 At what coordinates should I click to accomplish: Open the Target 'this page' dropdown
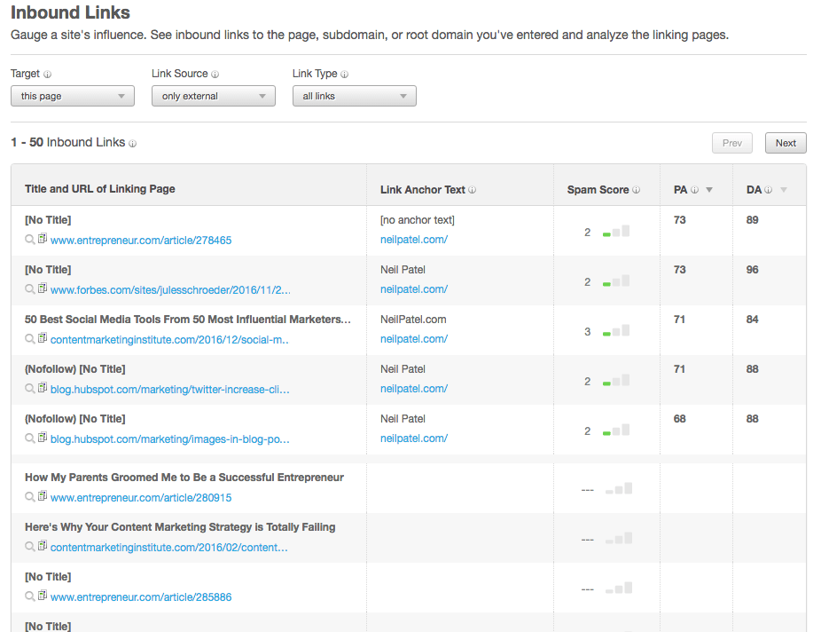tap(72, 96)
